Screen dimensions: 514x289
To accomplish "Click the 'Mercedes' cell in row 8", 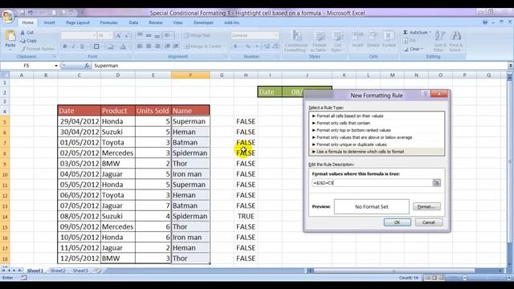I will coord(118,153).
